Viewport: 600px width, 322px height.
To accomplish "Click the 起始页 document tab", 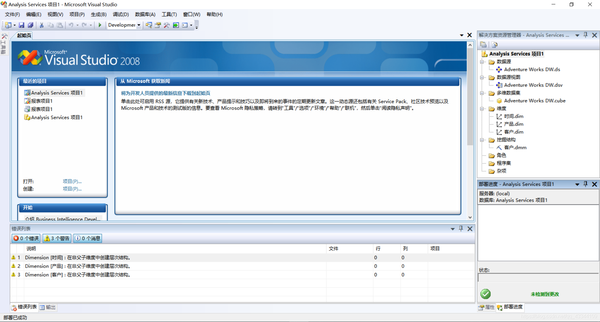I will (x=24, y=35).
